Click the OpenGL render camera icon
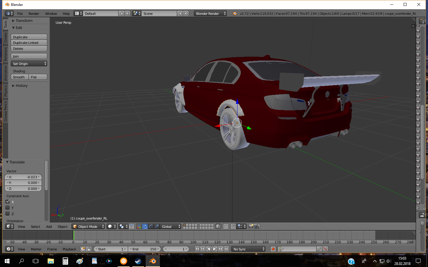Screen dimensions: 428x267 pyautogui.click(x=251, y=226)
